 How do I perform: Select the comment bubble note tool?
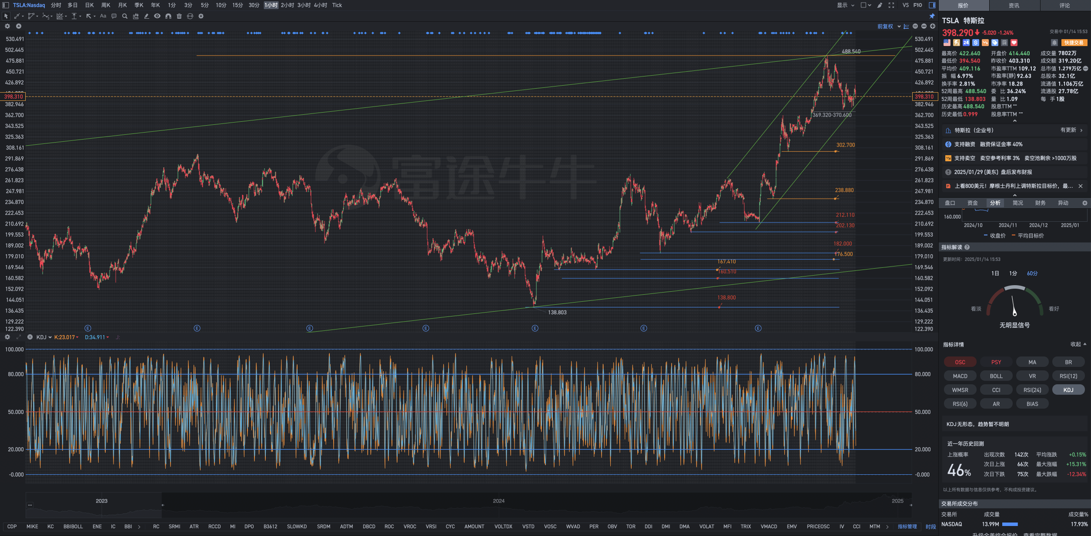pos(114,16)
